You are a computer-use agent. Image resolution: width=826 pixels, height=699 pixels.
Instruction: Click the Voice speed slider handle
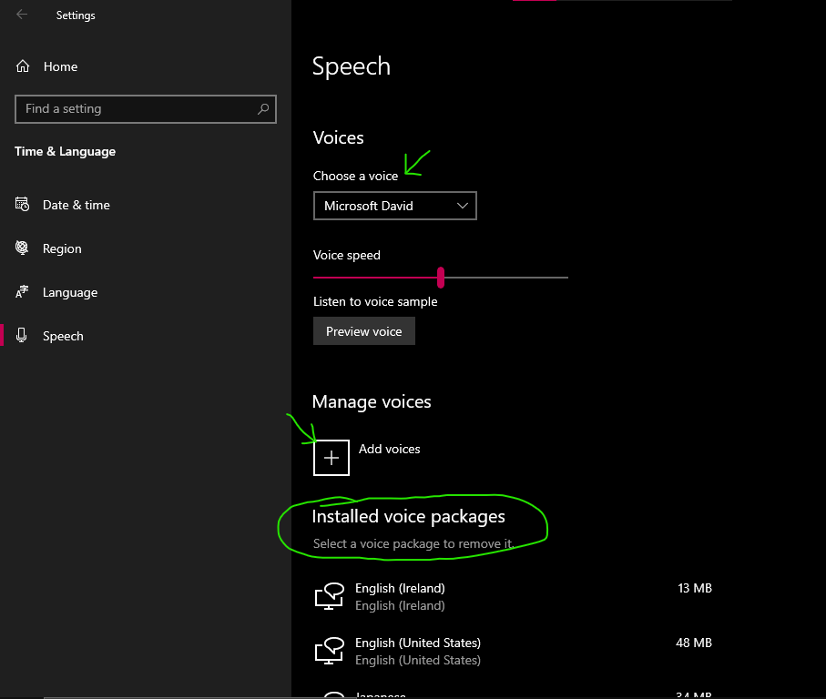(441, 277)
